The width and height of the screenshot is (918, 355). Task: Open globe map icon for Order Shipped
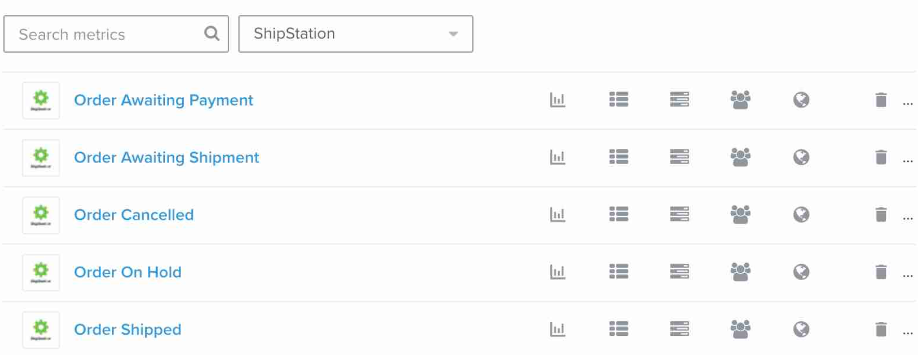(x=801, y=329)
